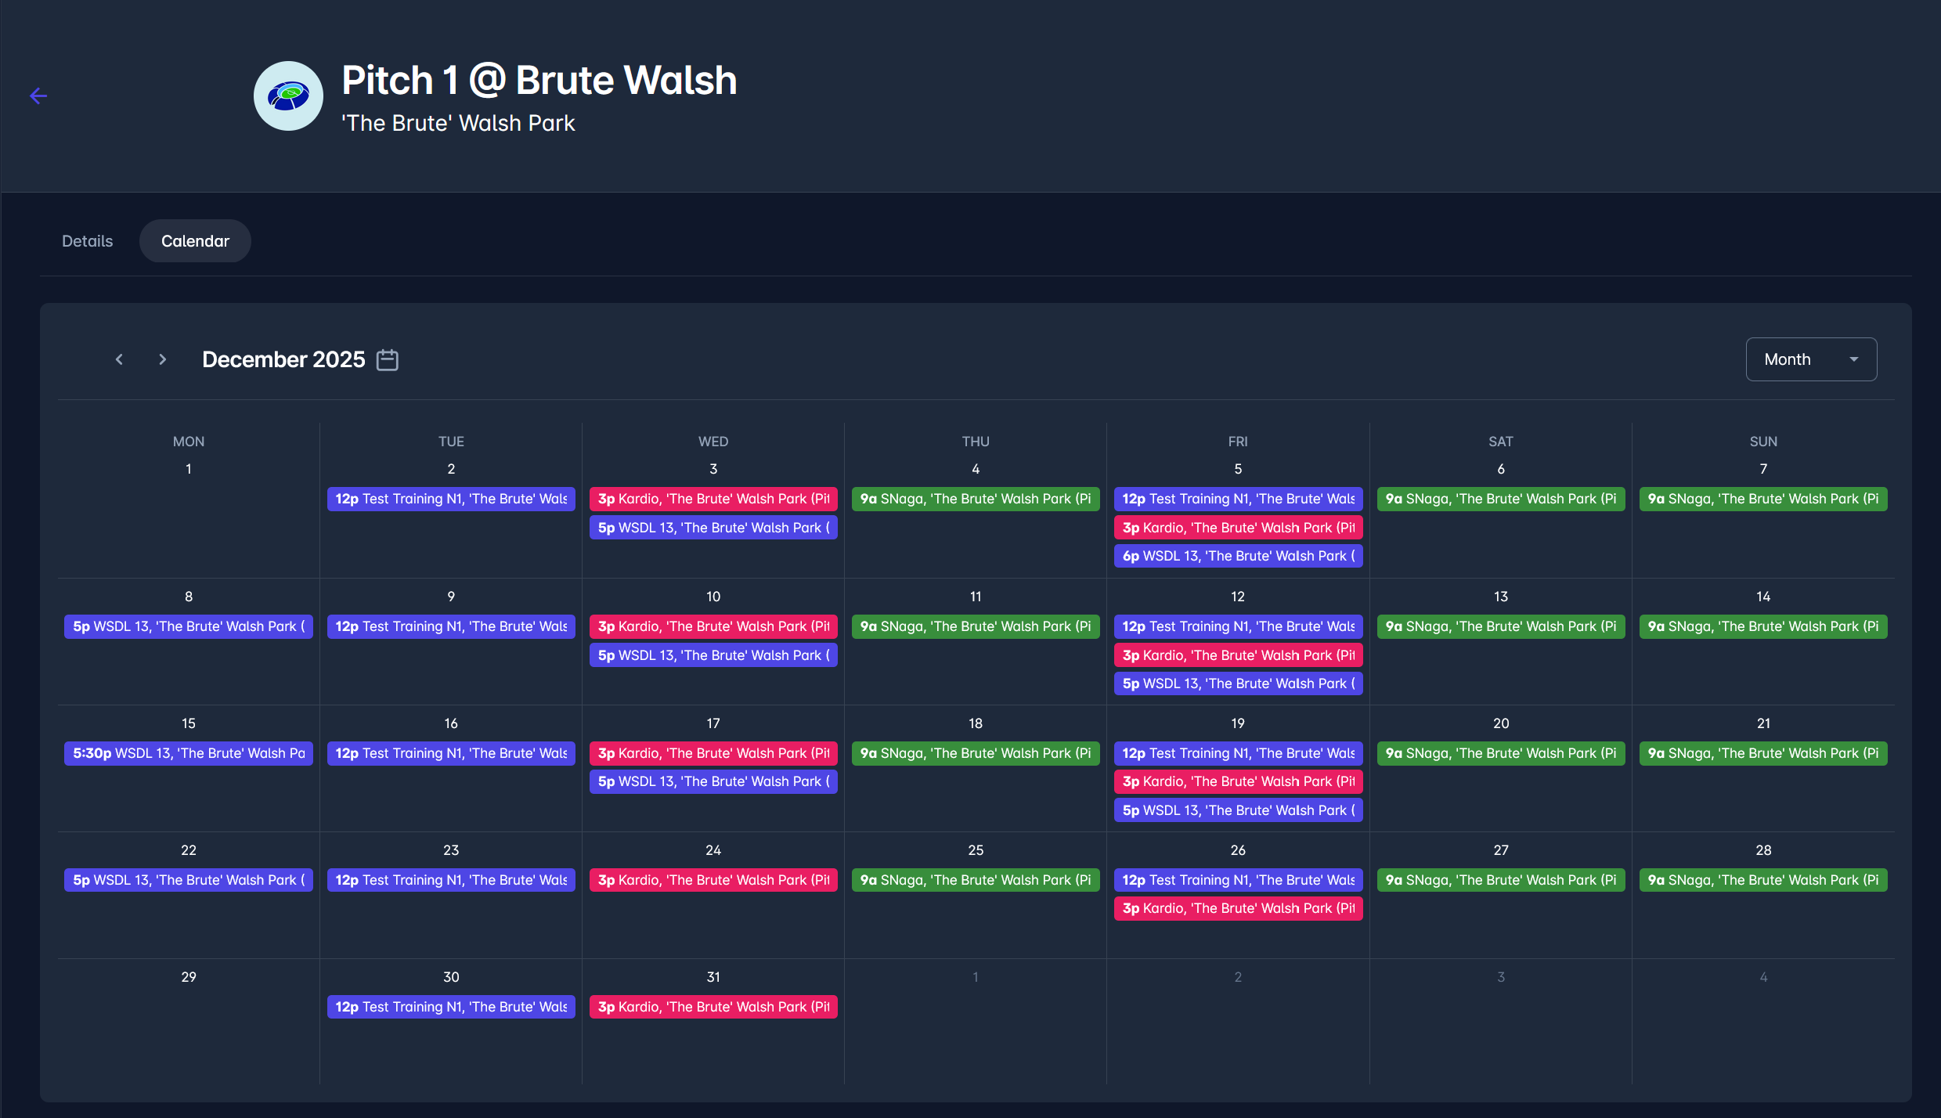The height and width of the screenshot is (1118, 1941).
Task: Click the back arrow icon
Action: (38, 96)
